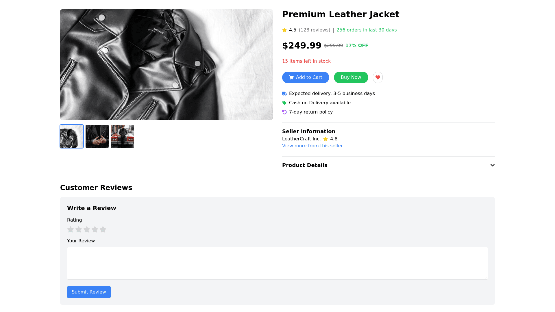
Task: Click into the Your Review text area
Action: pyautogui.click(x=277, y=263)
